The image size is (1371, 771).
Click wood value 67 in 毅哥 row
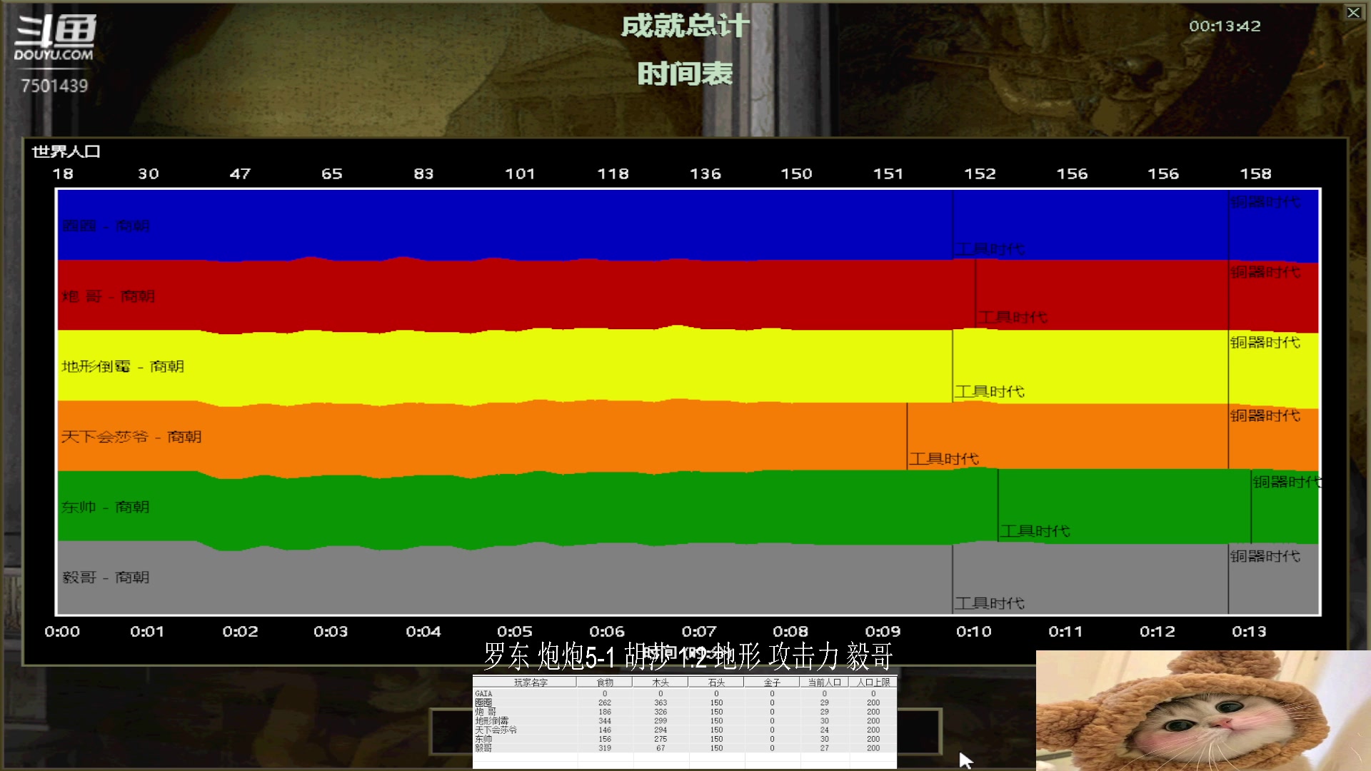pyautogui.click(x=661, y=748)
